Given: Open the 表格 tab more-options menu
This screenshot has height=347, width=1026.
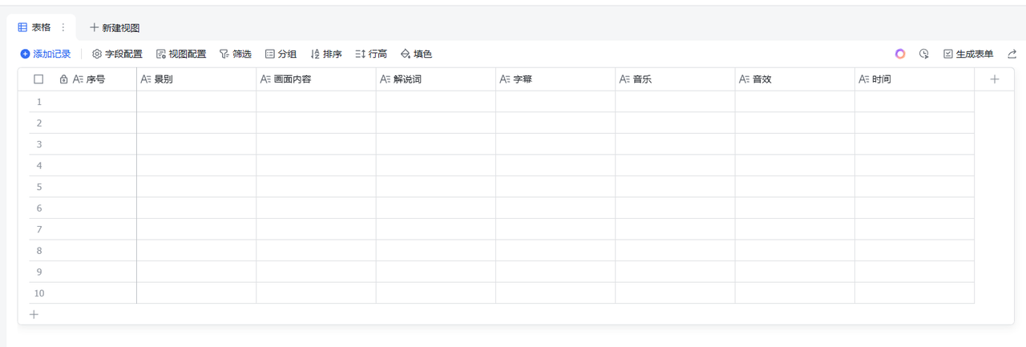Looking at the screenshot, I should (63, 27).
